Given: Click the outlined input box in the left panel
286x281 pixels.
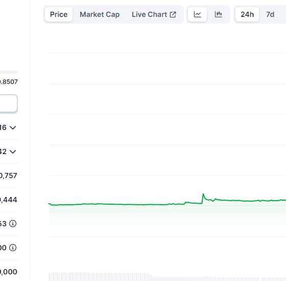Looking at the screenshot, I should [x=9, y=103].
